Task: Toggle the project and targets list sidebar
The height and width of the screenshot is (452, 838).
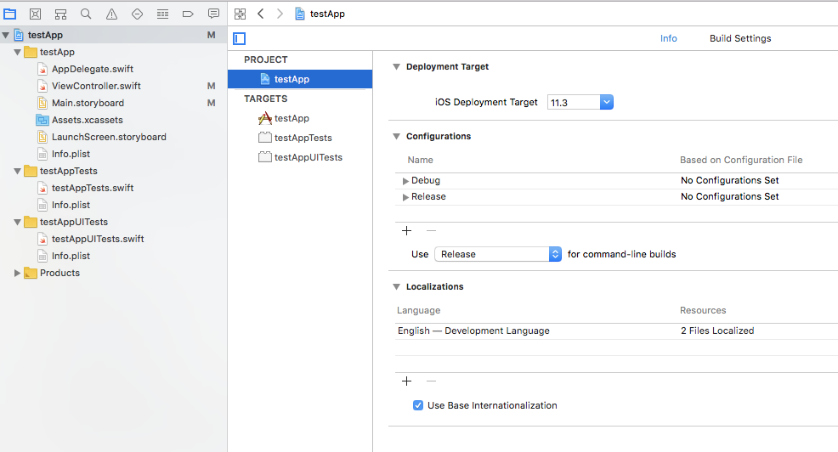Action: 240,38
